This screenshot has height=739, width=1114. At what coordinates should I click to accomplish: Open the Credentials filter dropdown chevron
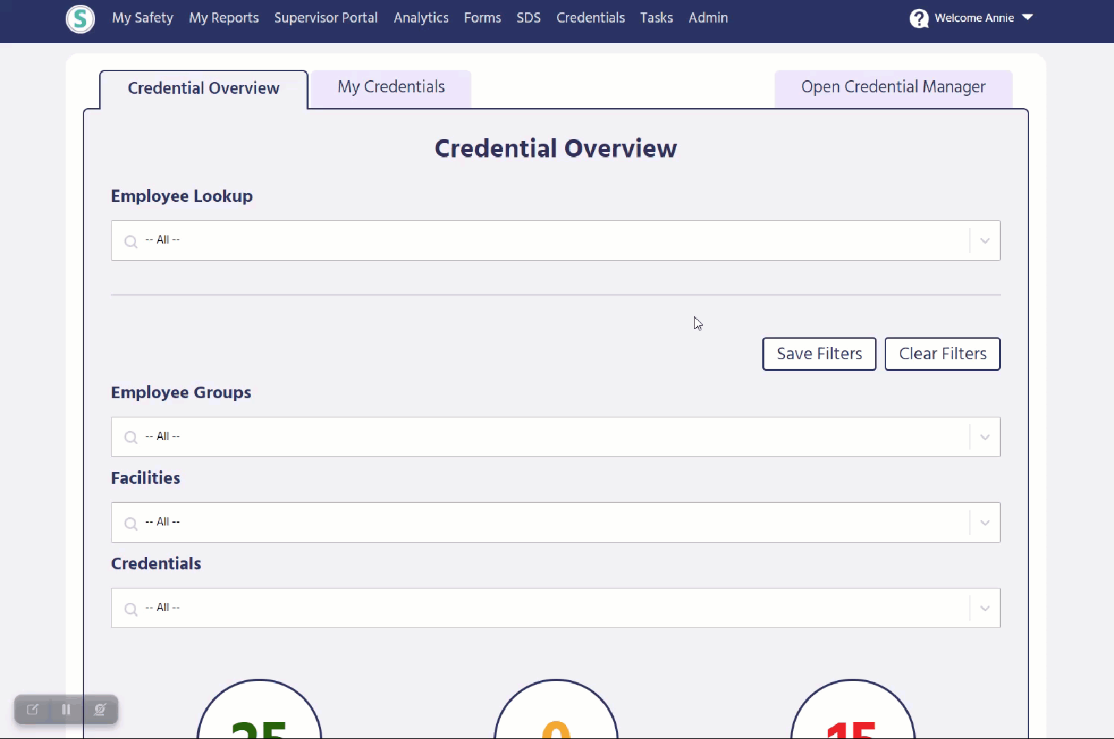(985, 608)
